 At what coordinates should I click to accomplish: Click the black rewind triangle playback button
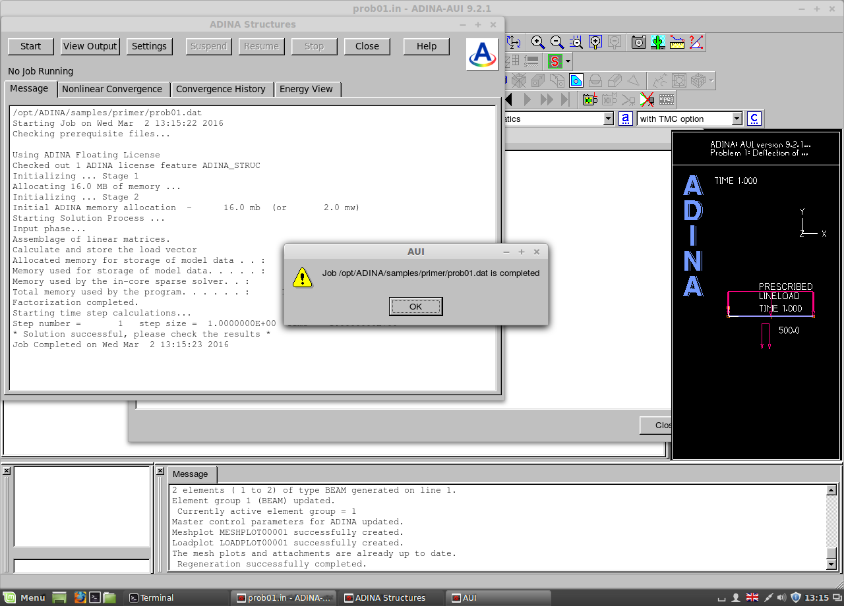[x=508, y=100]
